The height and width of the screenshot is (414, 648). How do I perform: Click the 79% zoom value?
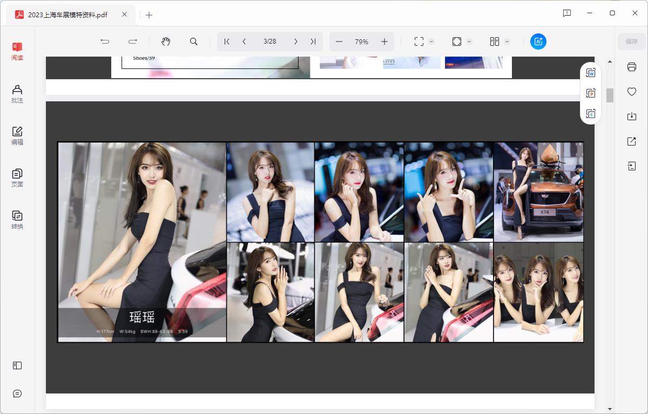pos(362,42)
